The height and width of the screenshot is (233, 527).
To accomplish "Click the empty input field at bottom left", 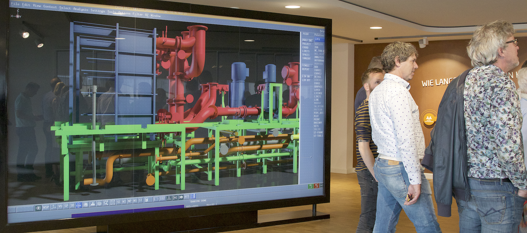I will (x=25, y=209).
